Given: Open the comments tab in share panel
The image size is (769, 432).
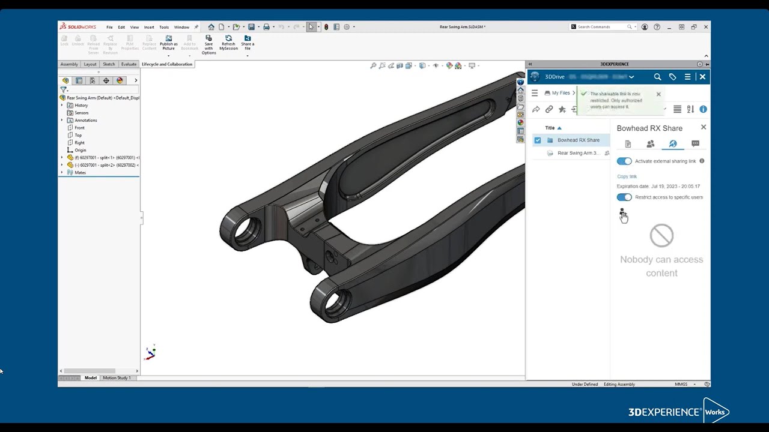Looking at the screenshot, I should pos(695,144).
